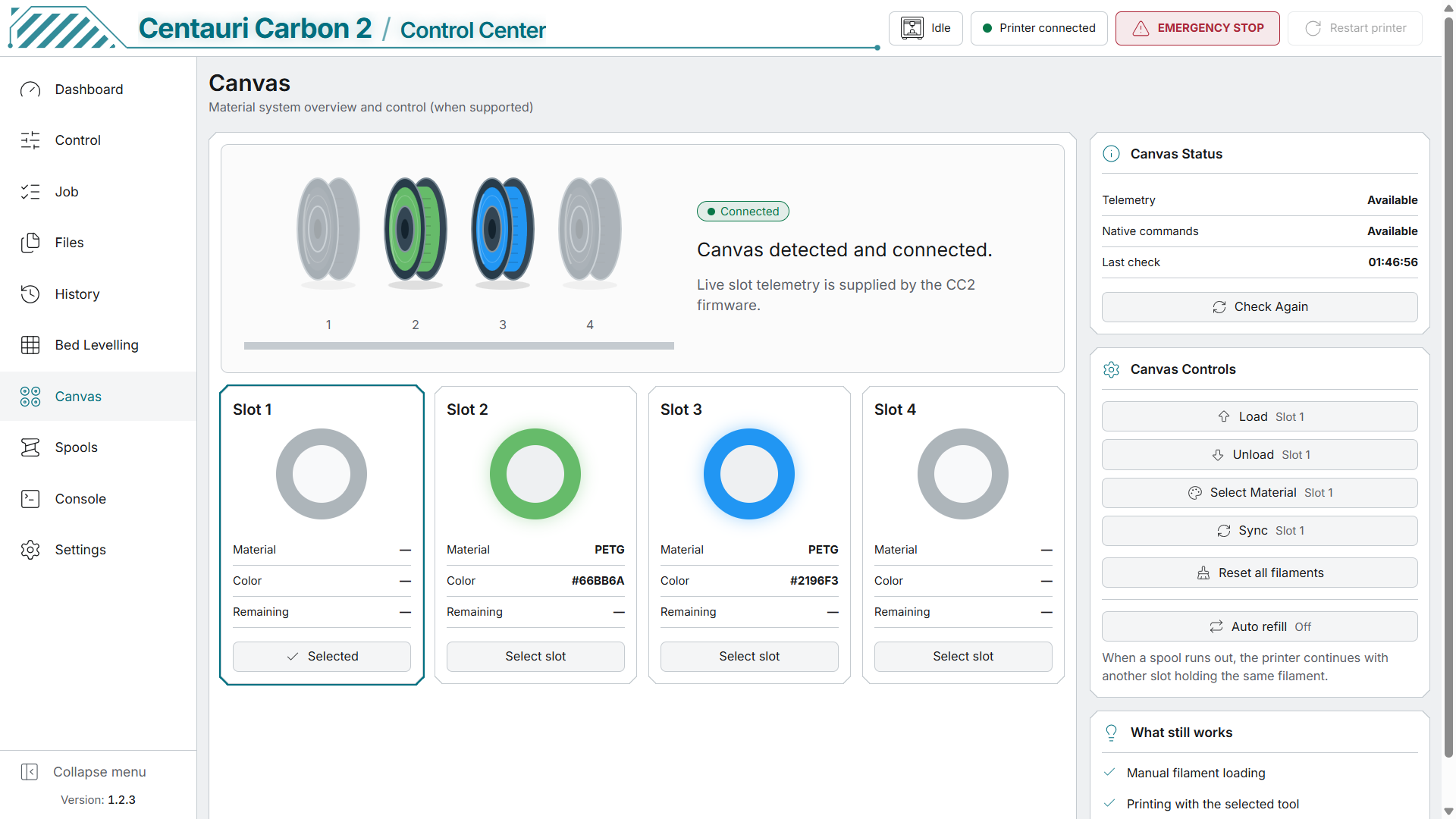Click the Settings gear icon
The image size is (1456, 819).
30,550
